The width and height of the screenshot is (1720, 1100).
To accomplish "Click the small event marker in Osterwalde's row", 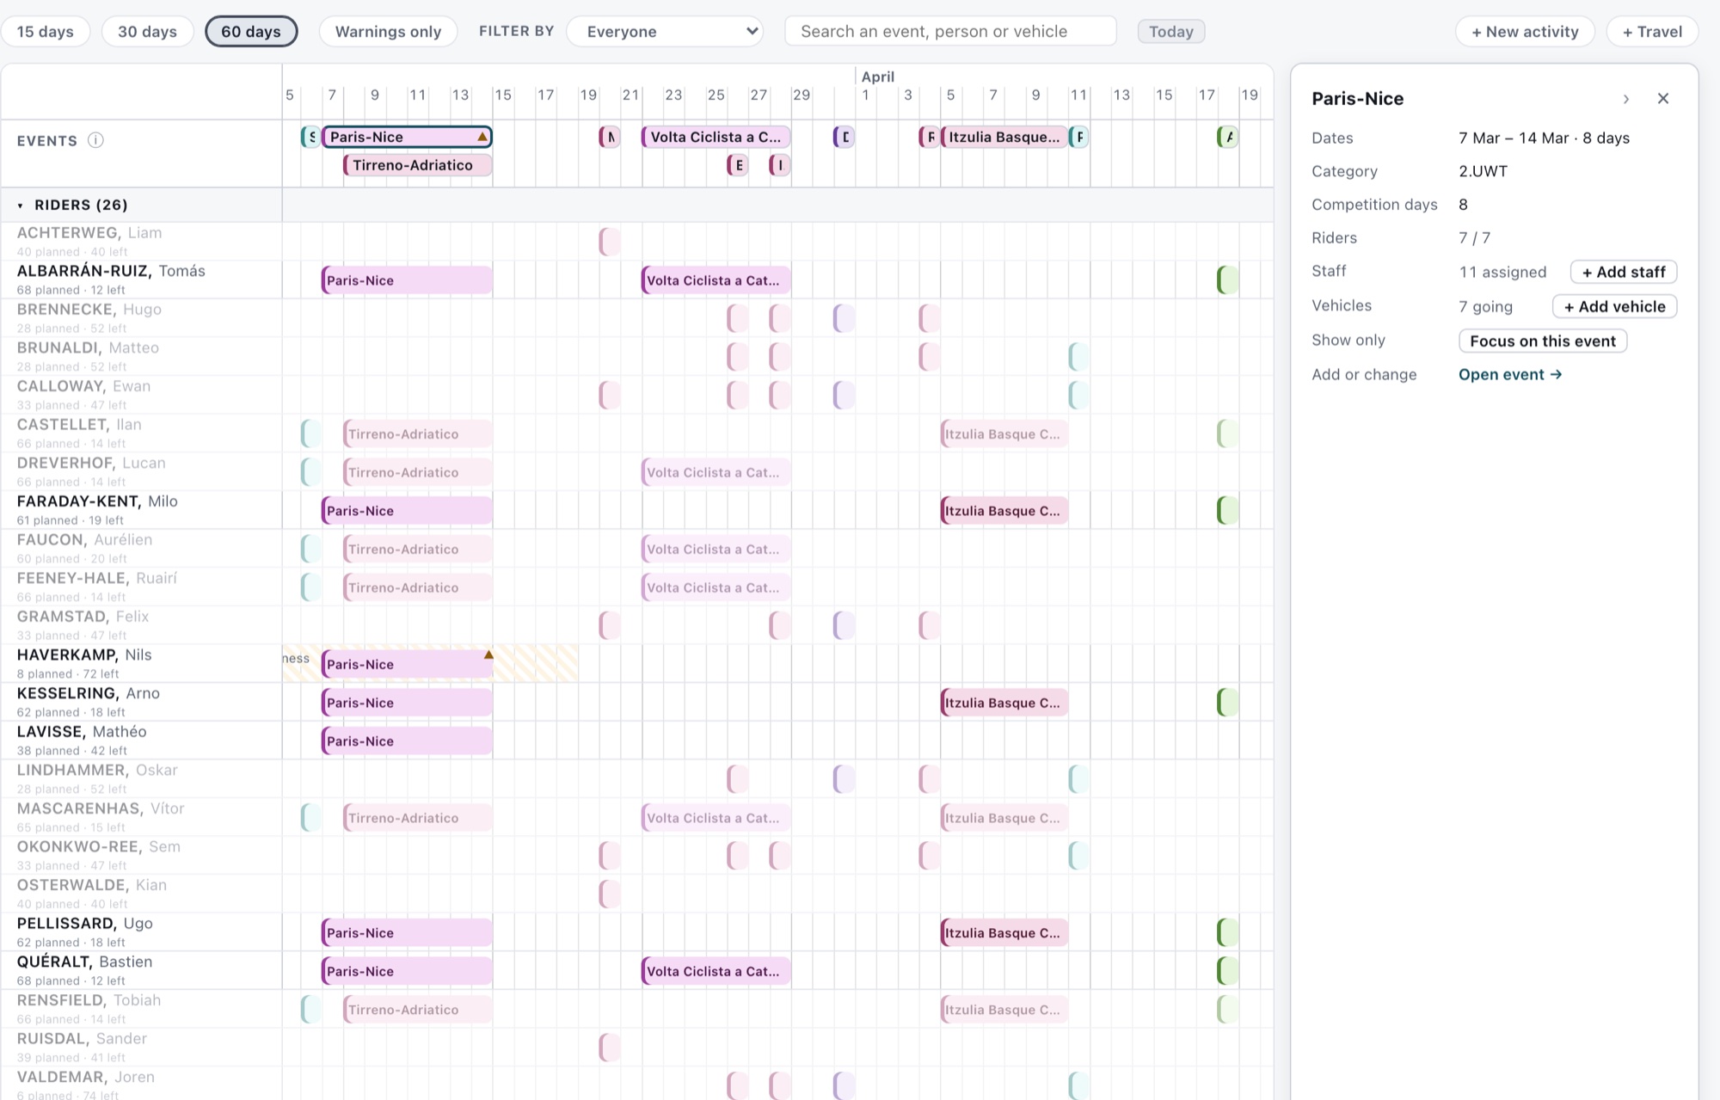I will 610,894.
